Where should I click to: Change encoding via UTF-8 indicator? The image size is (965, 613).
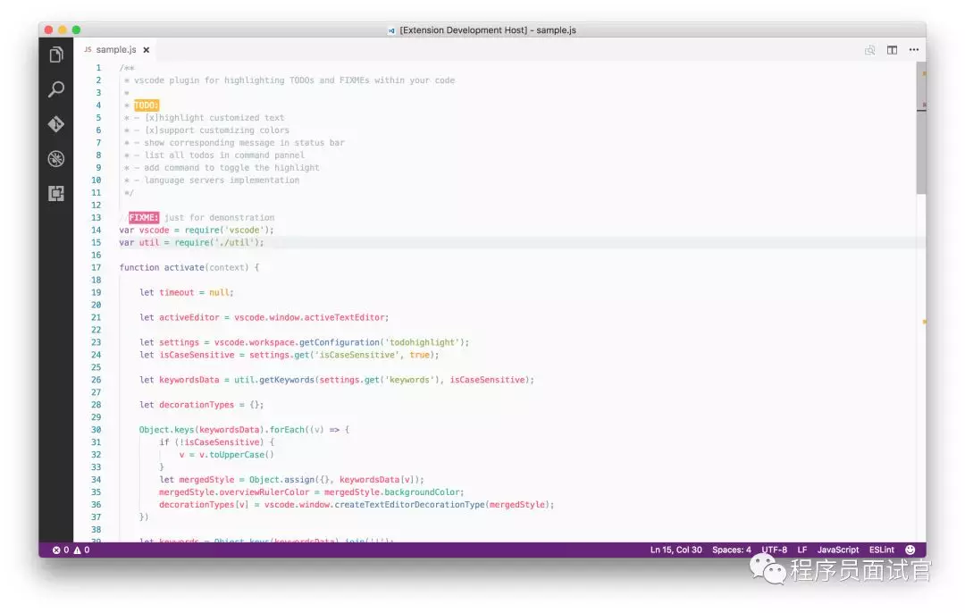tap(774, 550)
